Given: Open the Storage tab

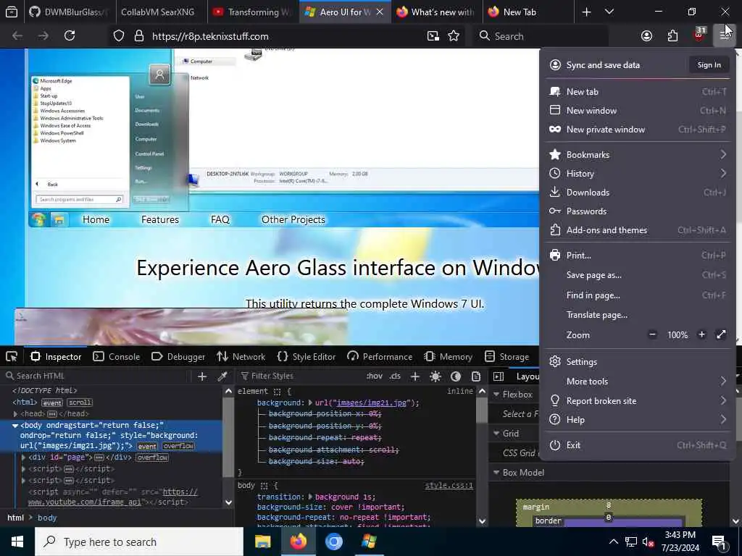Looking at the screenshot, I should point(507,357).
